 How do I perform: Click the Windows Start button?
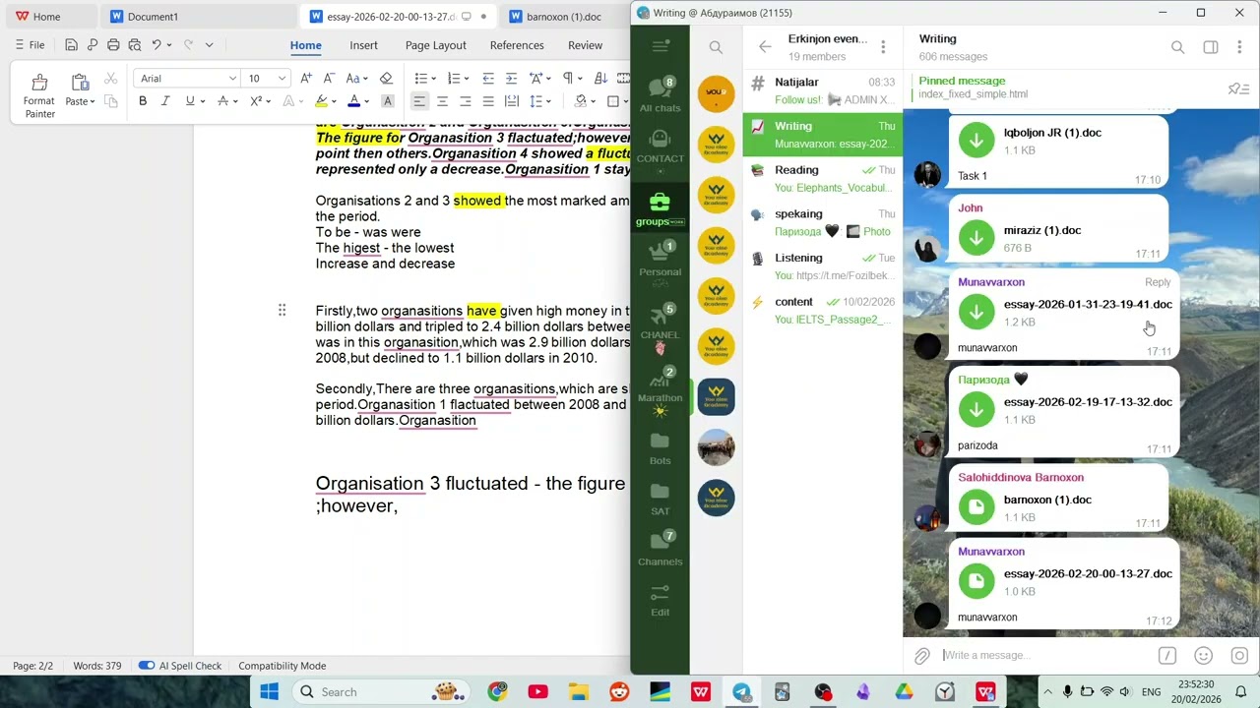[269, 692]
